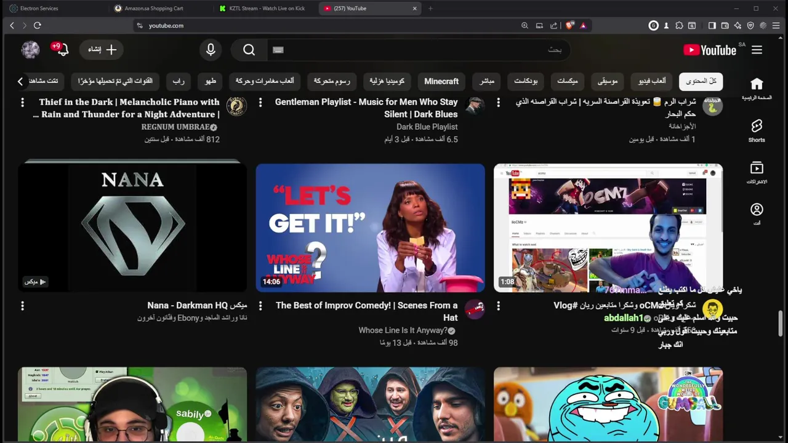The width and height of the screenshot is (788, 443).
Task: Select the Video games (ألعاب فيديو) chip
Action: pyautogui.click(x=651, y=81)
